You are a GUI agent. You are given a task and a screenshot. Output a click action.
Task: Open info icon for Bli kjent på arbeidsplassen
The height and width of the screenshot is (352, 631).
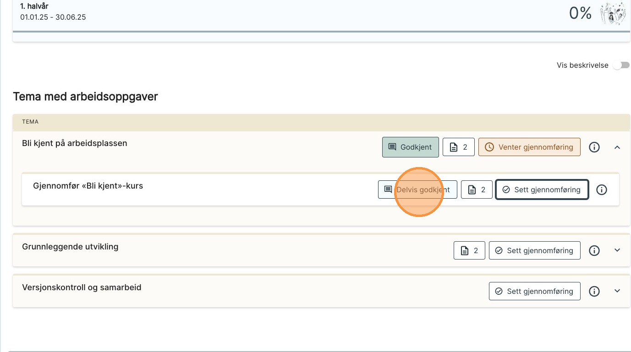click(594, 147)
